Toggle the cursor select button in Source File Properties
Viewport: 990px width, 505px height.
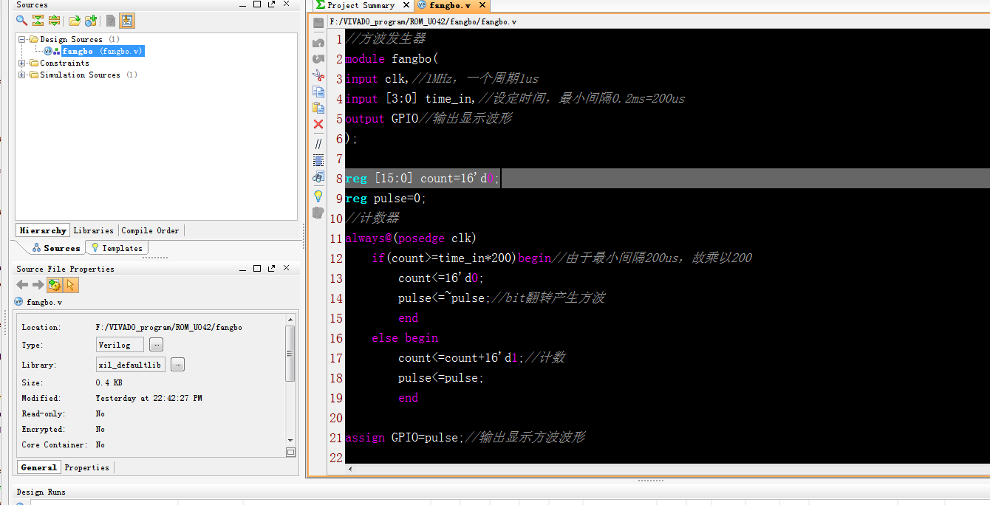point(70,285)
